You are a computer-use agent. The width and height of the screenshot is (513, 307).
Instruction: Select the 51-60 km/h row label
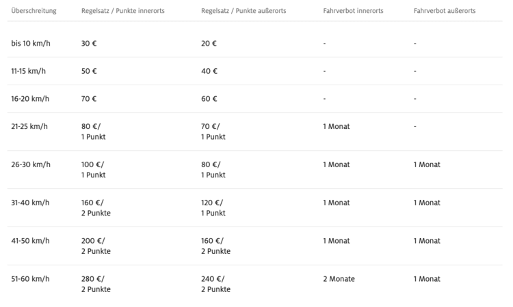[31, 279]
